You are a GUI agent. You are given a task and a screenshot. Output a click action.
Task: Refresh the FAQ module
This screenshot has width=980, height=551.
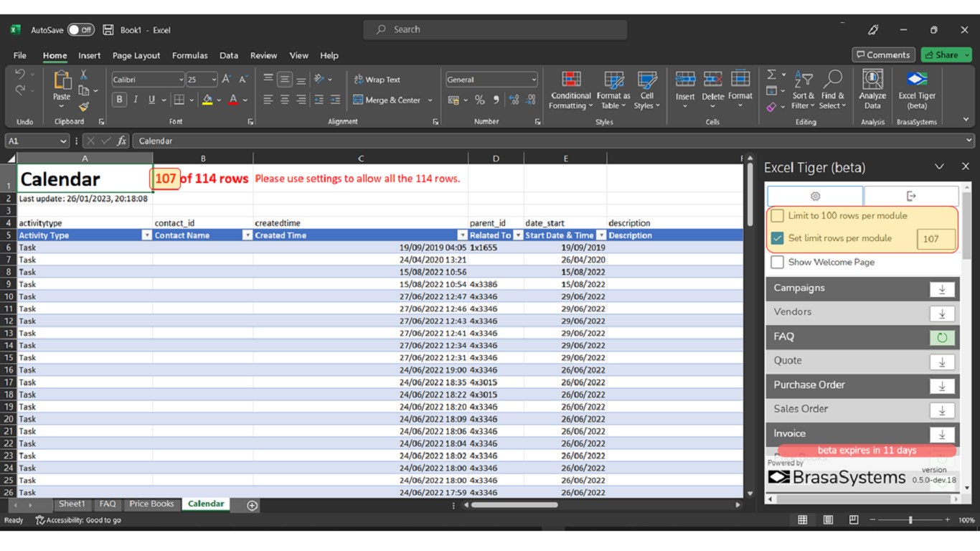[x=941, y=338]
